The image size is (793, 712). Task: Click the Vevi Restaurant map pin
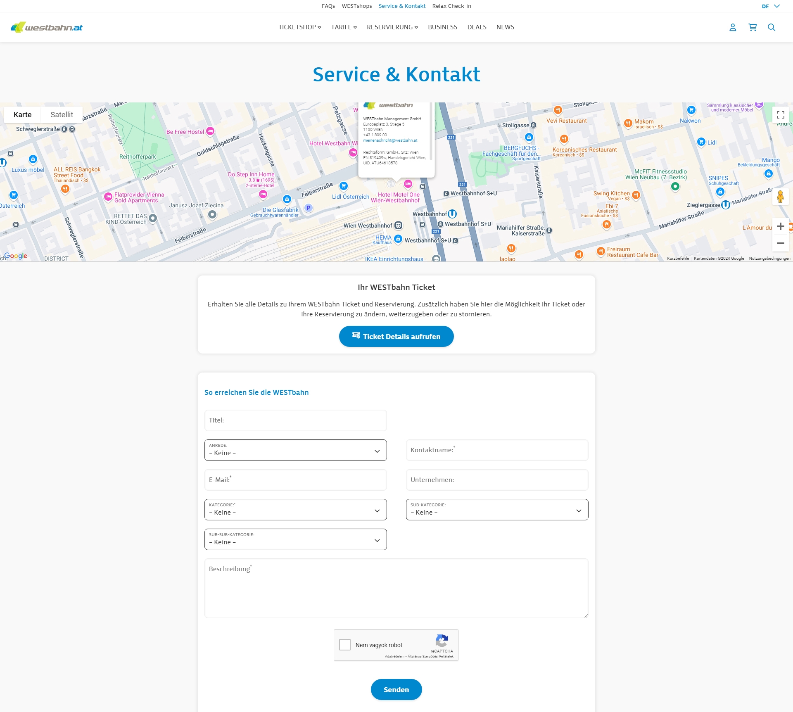click(x=558, y=110)
